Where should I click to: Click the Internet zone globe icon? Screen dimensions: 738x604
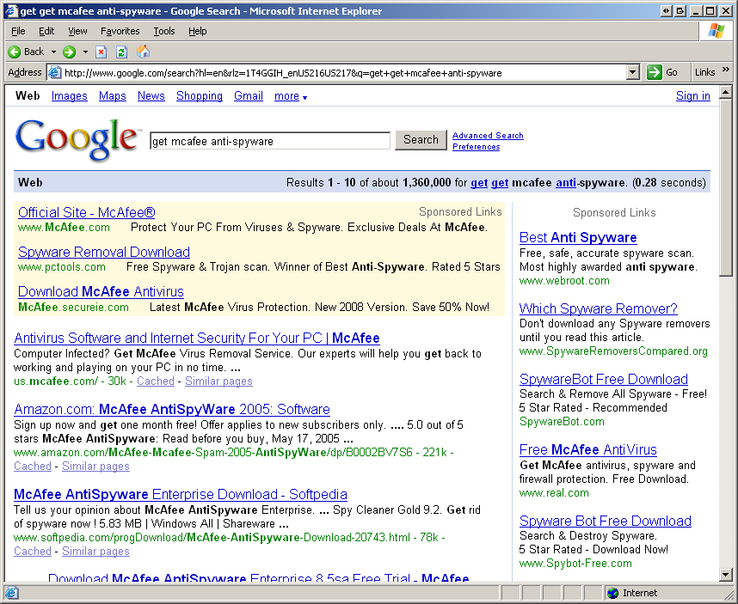pos(612,593)
